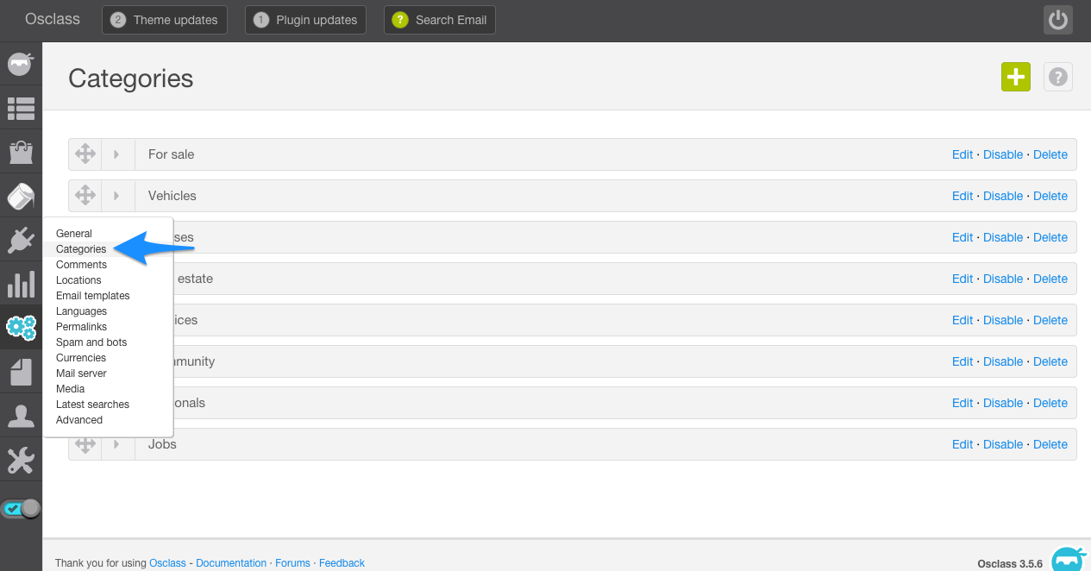Click the For sale drag handle icon
This screenshot has height=571, width=1091.
(x=85, y=154)
